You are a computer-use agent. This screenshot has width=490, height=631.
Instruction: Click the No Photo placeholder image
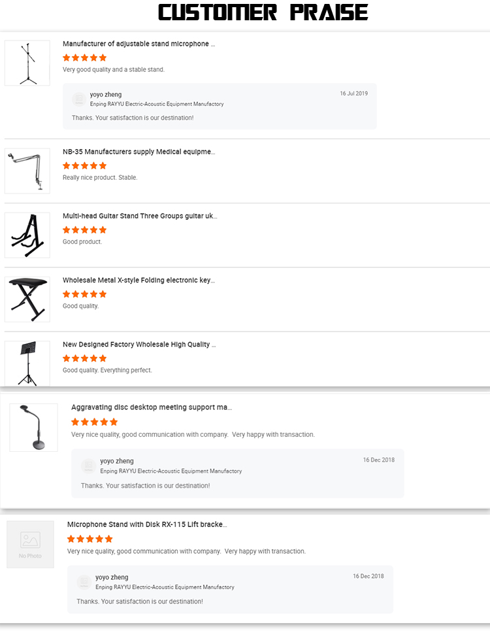click(x=30, y=544)
